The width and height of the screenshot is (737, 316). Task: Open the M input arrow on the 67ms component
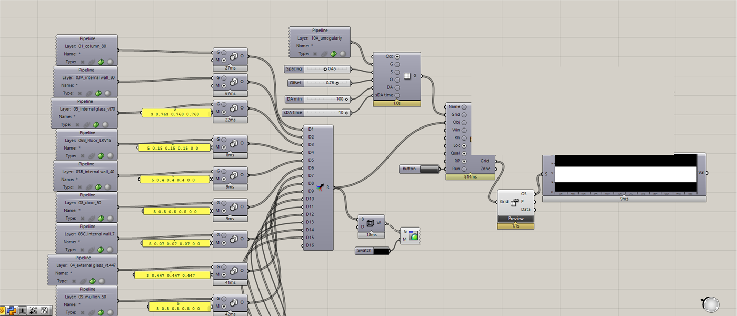(224, 85)
